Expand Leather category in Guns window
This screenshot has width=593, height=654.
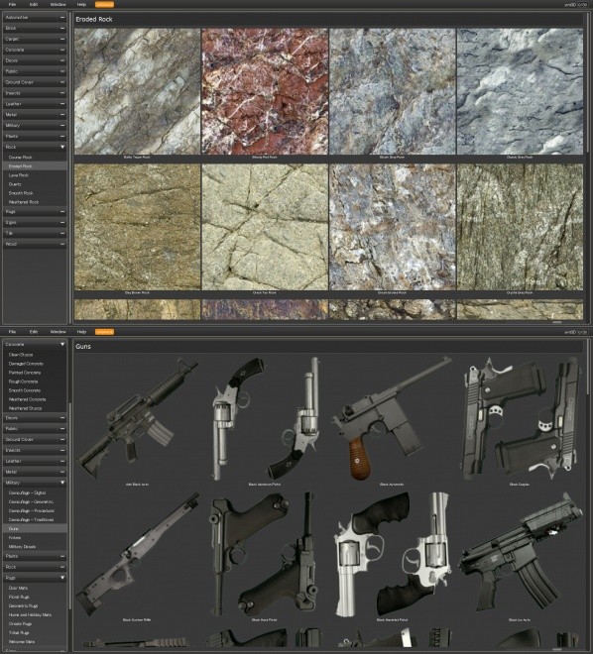tap(35, 461)
